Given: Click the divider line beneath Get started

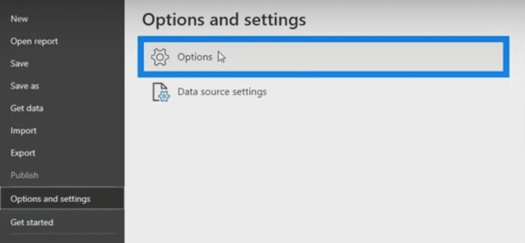Looking at the screenshot, I should (62, 234).
